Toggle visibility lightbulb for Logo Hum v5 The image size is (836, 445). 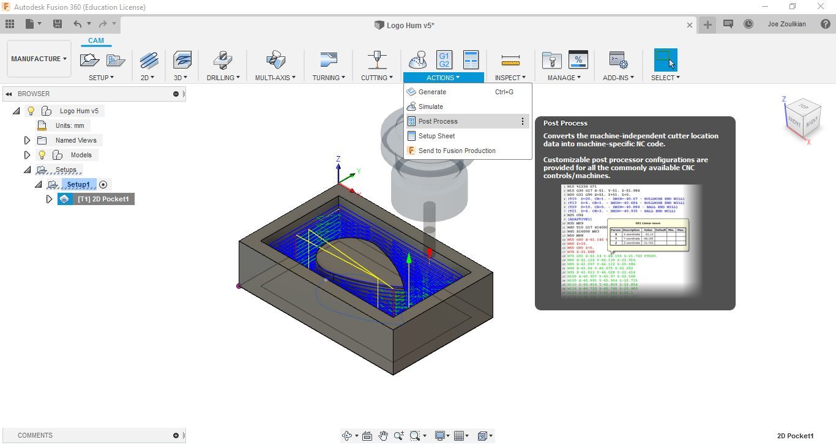tap(31, 111)
